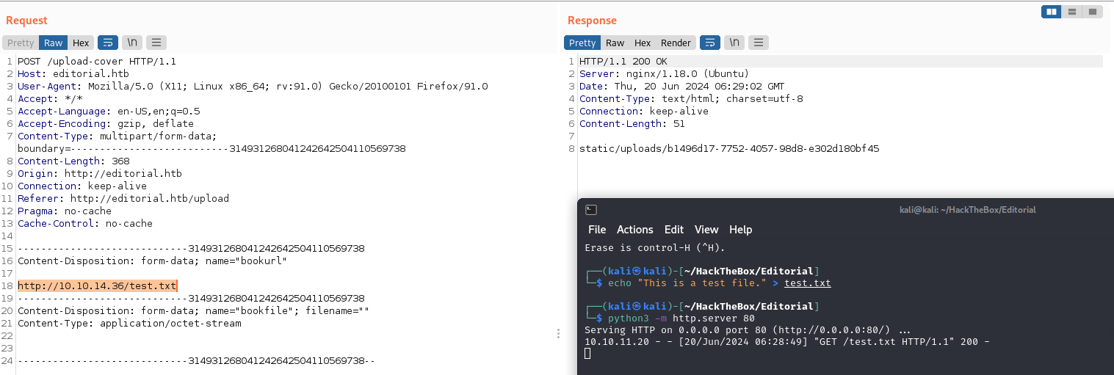
Task: Switch Request view to Hex tab
Action: pos(81,43)
